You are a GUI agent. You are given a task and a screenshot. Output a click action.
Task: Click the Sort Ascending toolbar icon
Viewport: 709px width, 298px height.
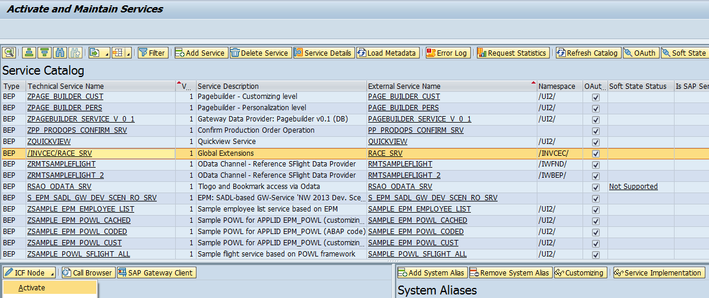click(29, 53)
